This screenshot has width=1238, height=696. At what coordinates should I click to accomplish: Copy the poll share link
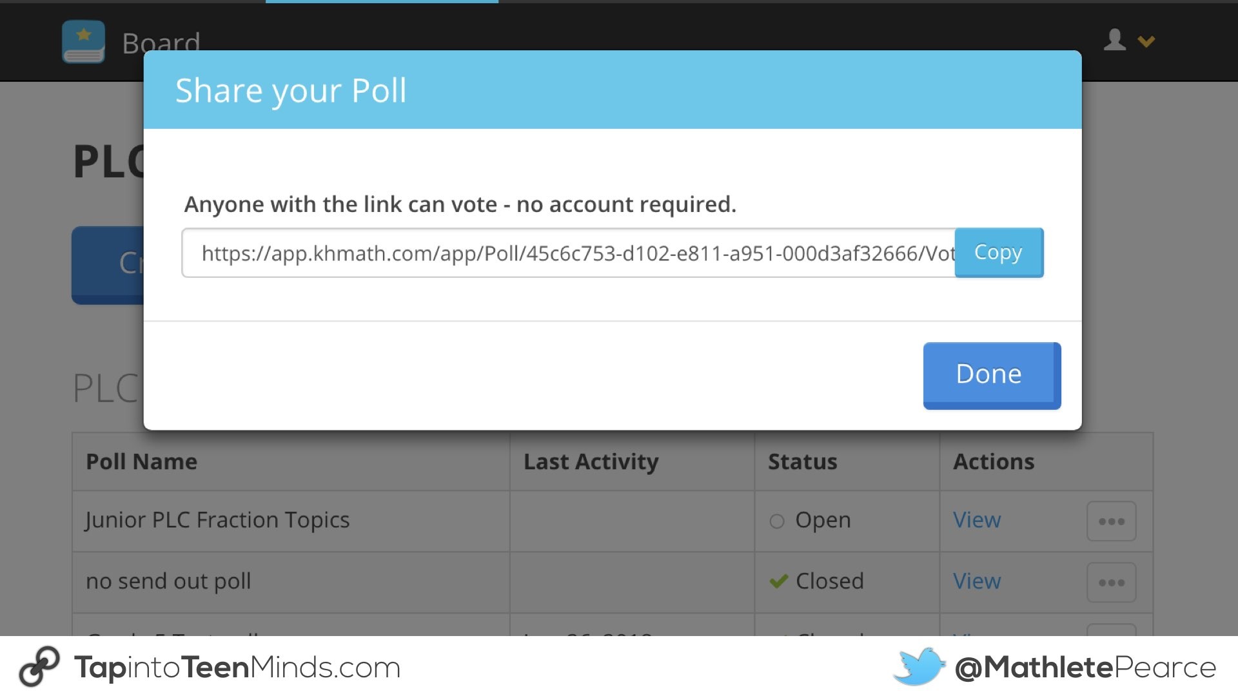click(x=998, y=253)
